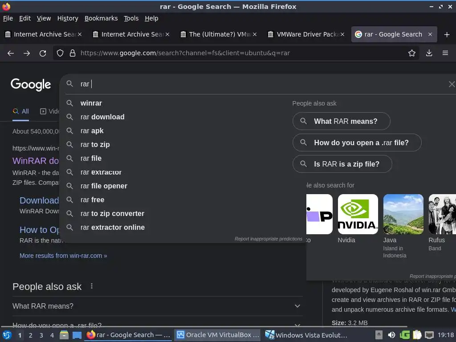Screen dimensions: 456x342
Task: Open the View menu
Action: 44,18
